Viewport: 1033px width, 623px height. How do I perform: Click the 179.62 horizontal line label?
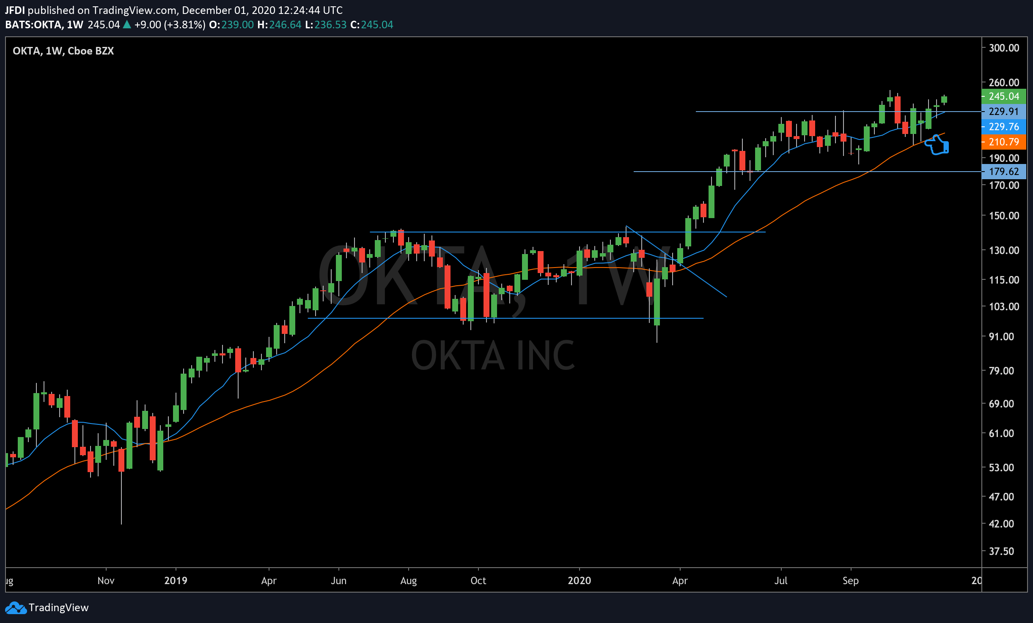point(1003,172)
